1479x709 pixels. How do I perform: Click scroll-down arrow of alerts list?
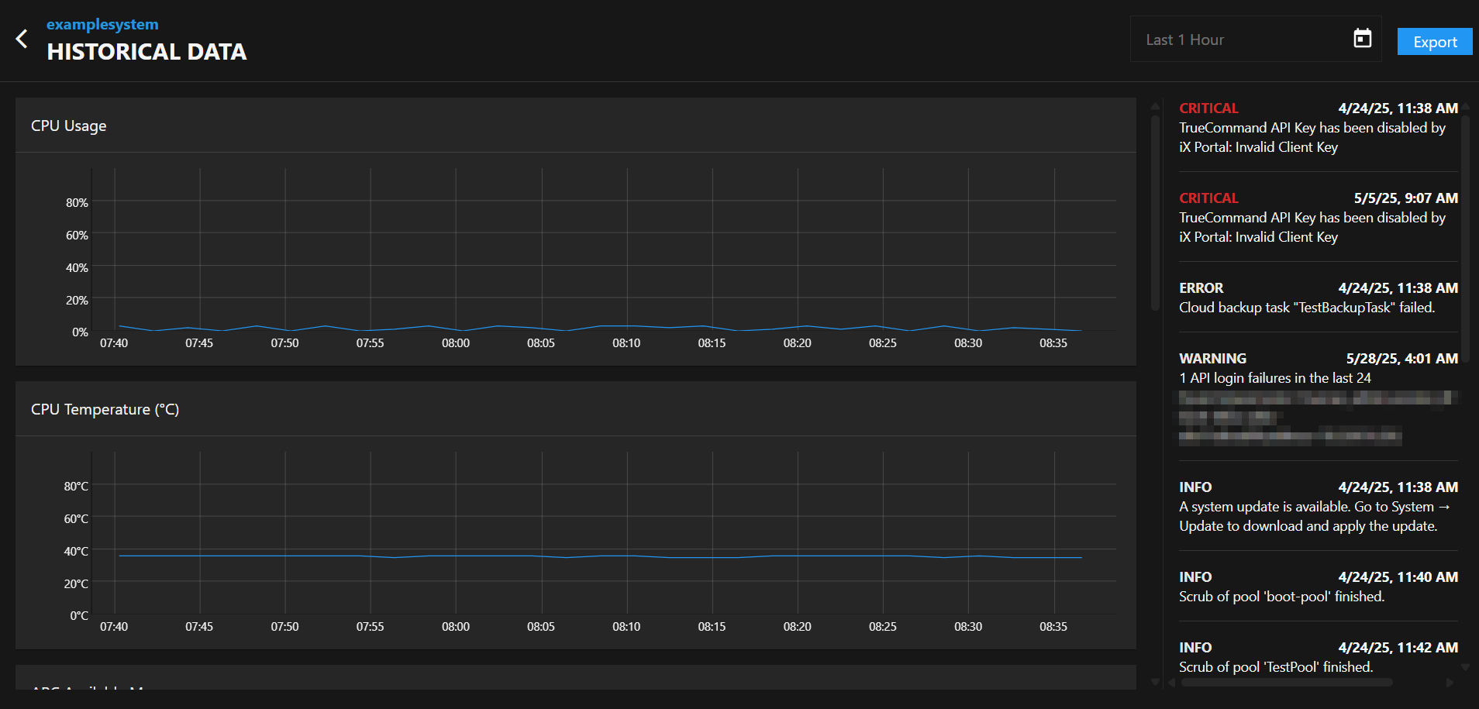coord(1465,667)
